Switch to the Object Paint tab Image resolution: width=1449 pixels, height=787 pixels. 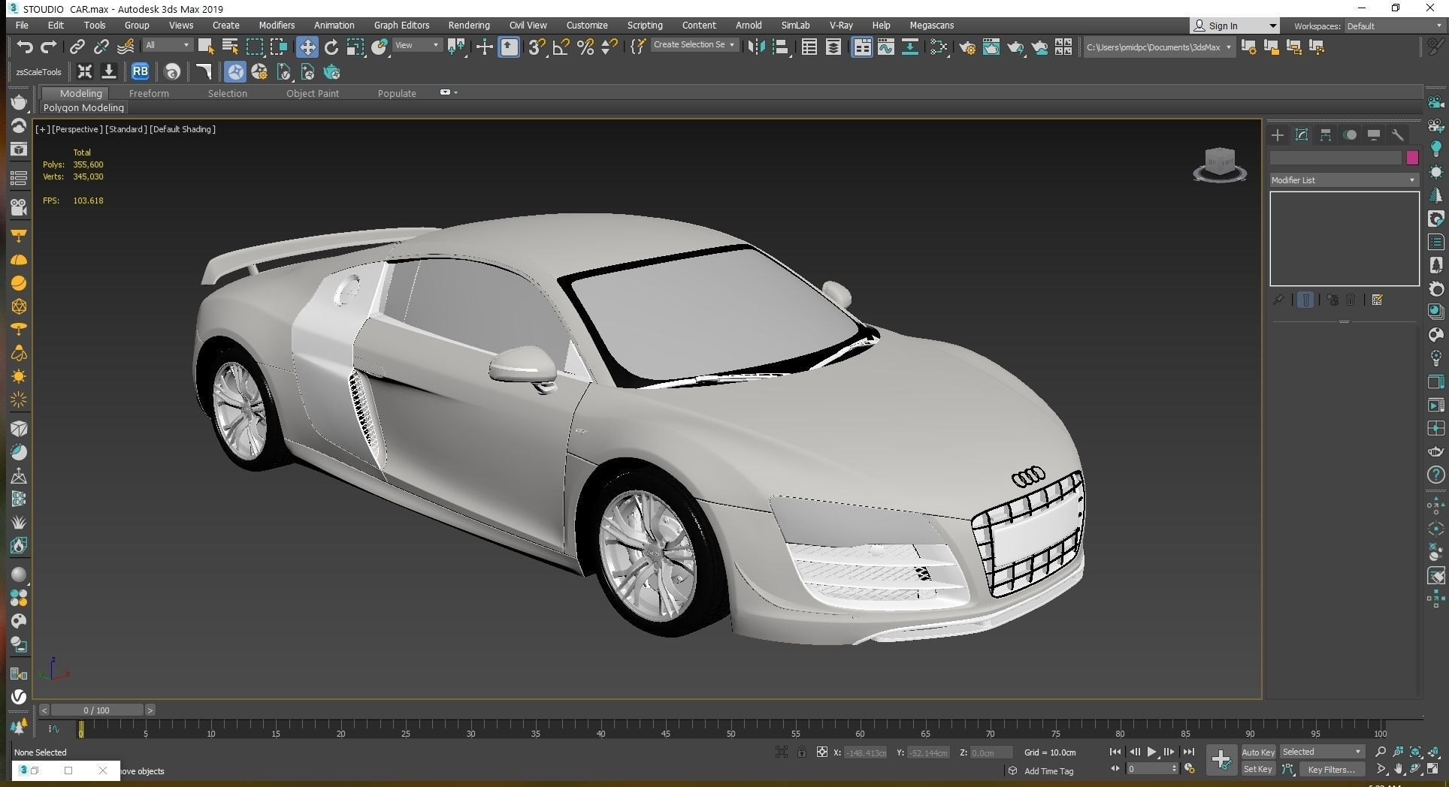313,93
